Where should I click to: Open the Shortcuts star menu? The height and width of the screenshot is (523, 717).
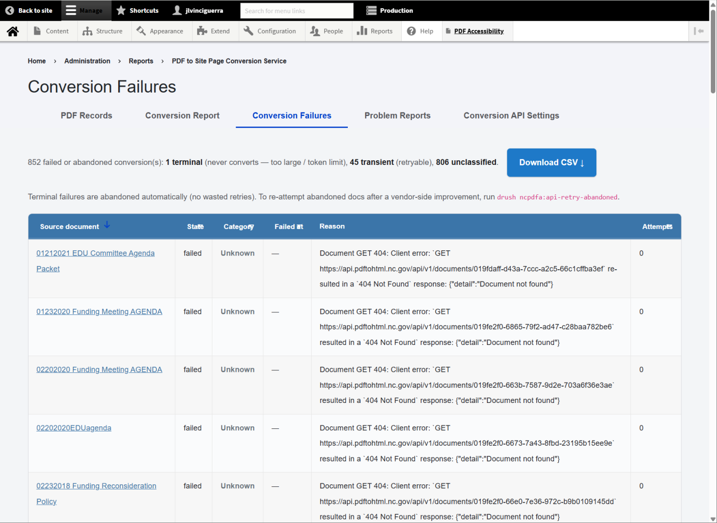(x=137, y=10)
